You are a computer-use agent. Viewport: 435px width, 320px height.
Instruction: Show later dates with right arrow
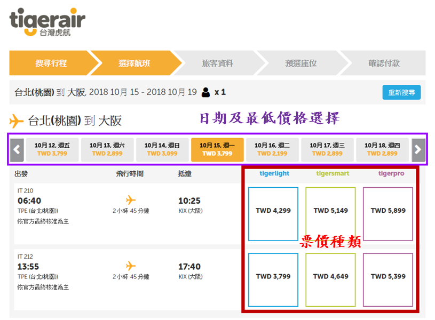(x=418, y=150)
